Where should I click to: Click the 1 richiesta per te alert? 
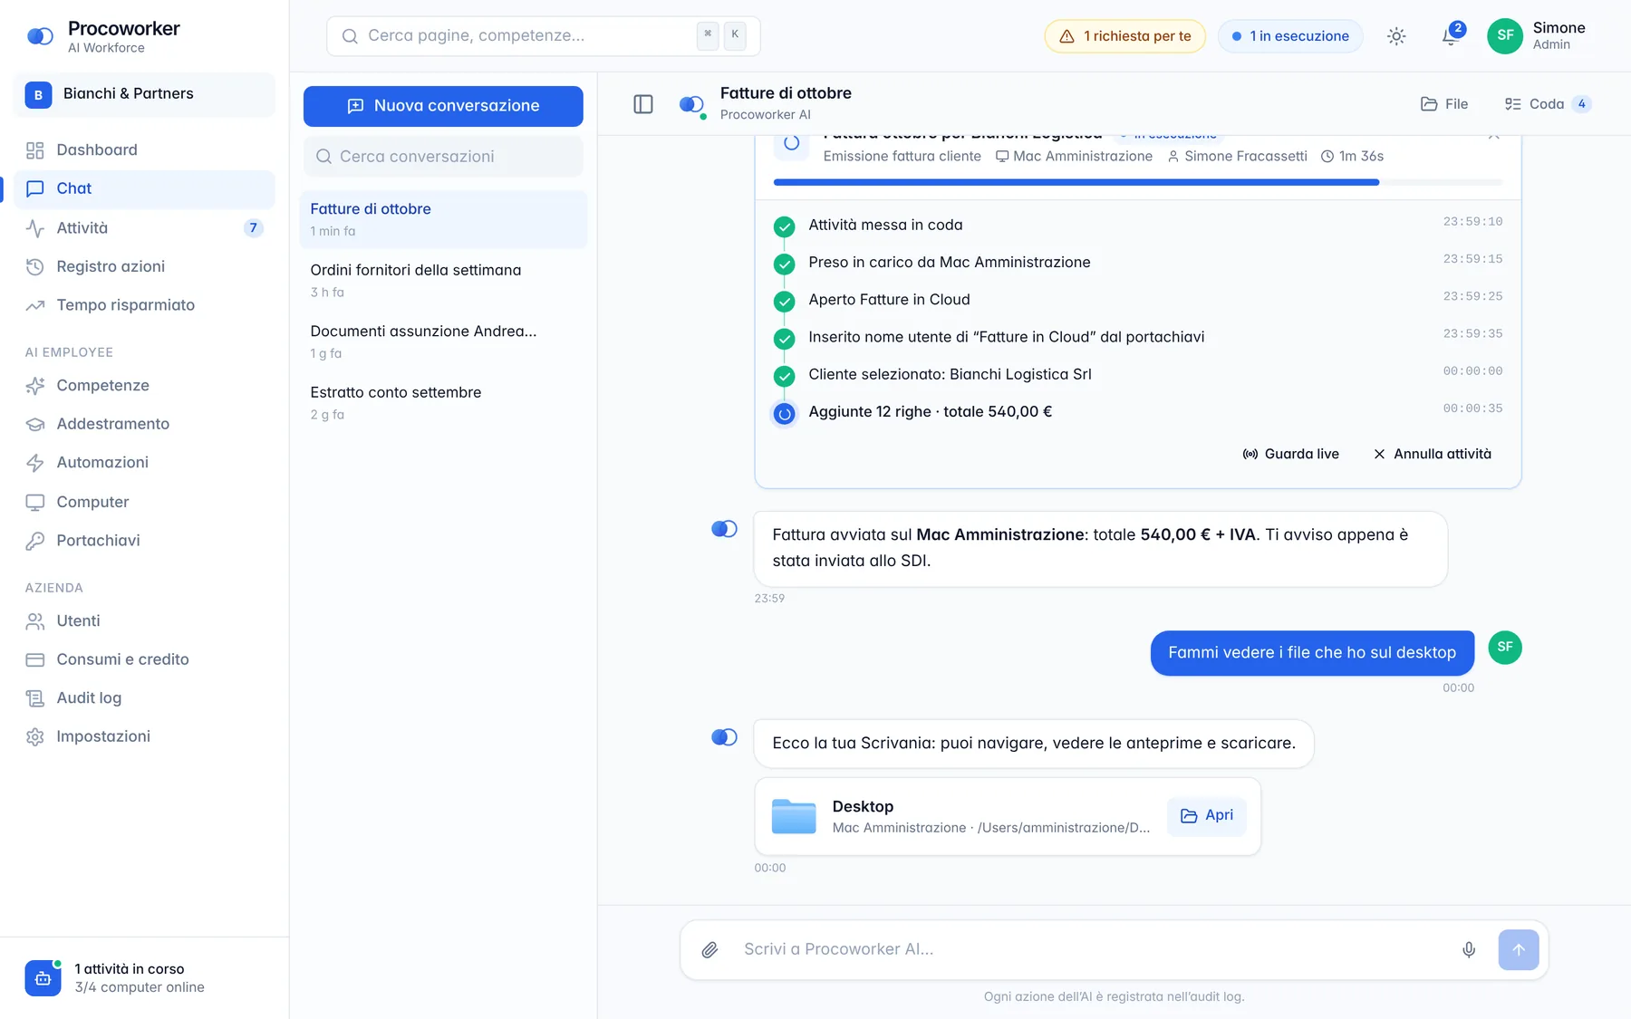1124,36
